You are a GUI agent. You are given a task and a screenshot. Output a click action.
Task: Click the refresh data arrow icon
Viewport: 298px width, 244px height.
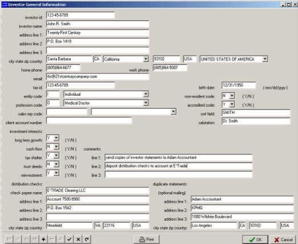(87, 239)
